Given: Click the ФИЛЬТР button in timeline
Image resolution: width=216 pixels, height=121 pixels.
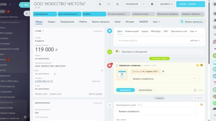Looking at the screenshot, I should 199,98.
